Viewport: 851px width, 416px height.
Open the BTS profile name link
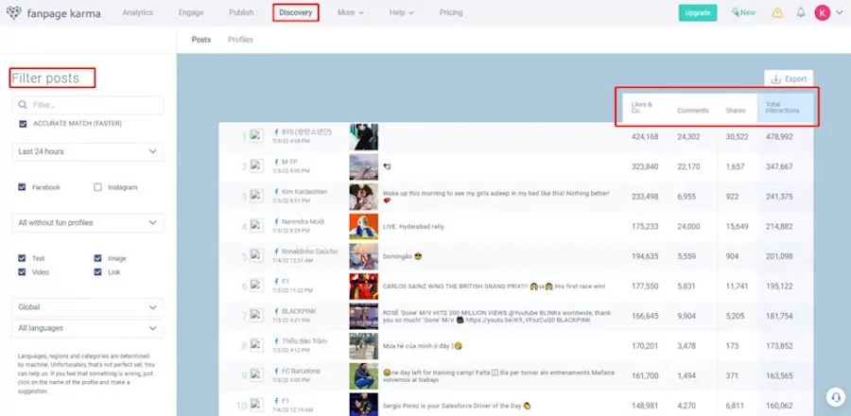pyautogui.click(x=306, y=131)
